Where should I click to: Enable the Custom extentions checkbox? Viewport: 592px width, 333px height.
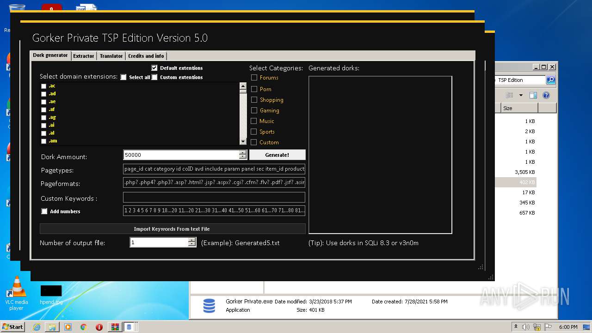(154, 77)
